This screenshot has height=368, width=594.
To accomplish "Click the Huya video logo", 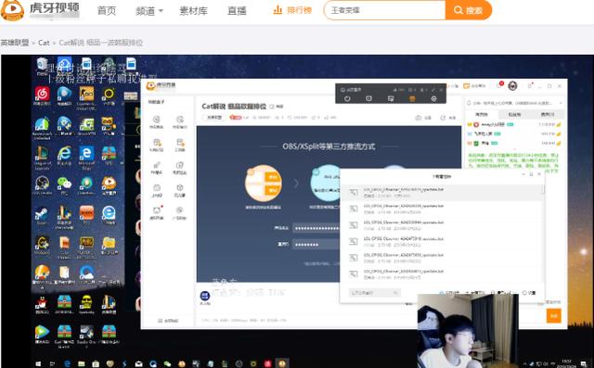I will 40,10.
